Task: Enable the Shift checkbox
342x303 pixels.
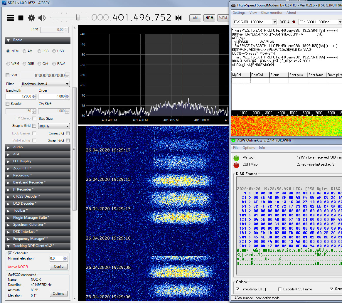Action: pyautogui.click(x=8, y=75)
